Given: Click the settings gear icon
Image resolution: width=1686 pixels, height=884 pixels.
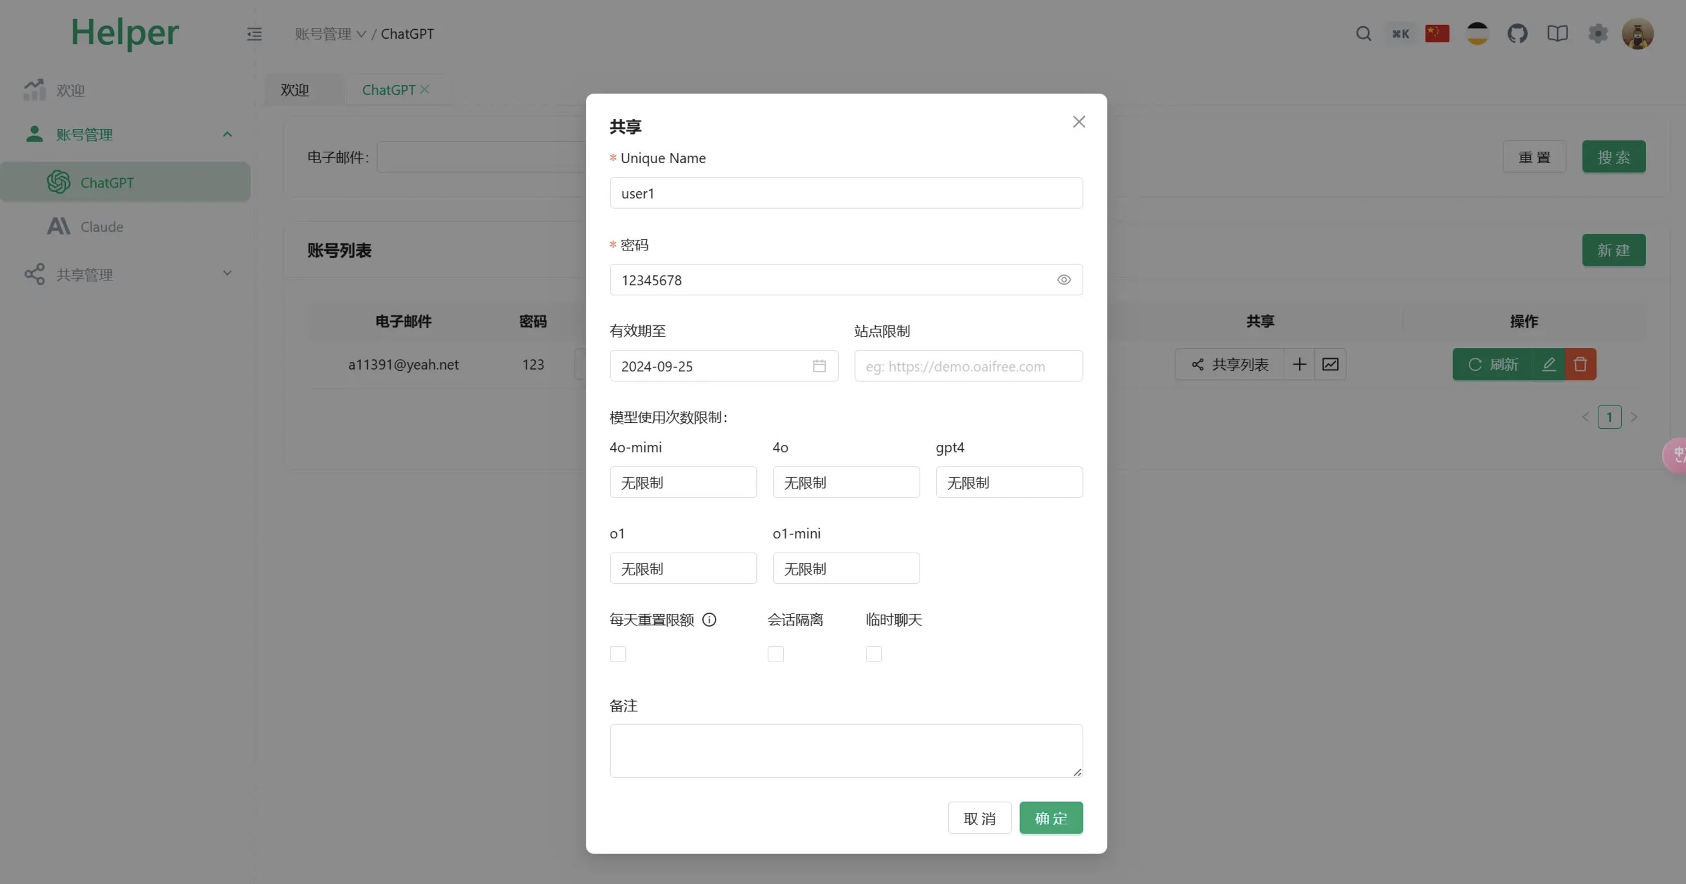Looking at the screenshot, I should click(x=1598, y=34).
